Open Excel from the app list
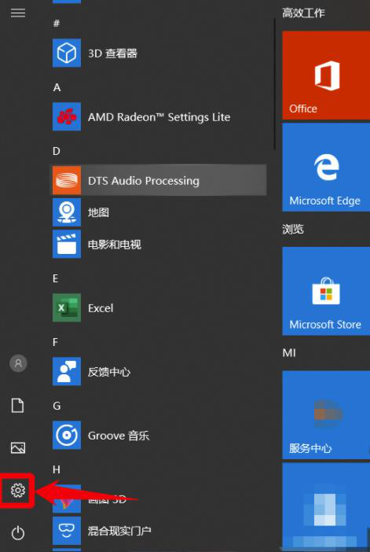The image size is (370, 552). [159, 308]
